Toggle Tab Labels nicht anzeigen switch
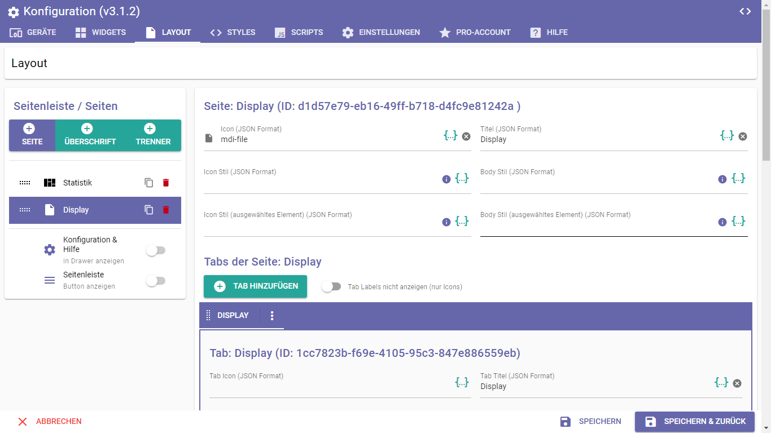This screenshot has height=433, width=771. [x=331, y=286]
